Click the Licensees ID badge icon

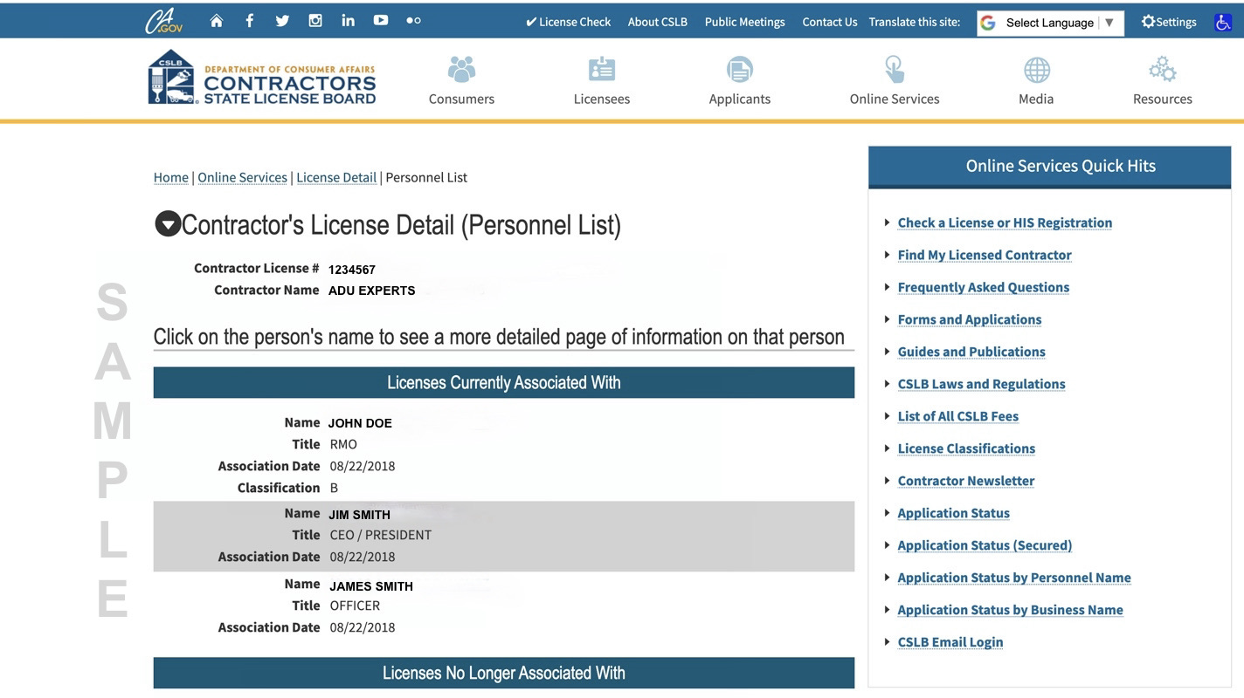602,69
